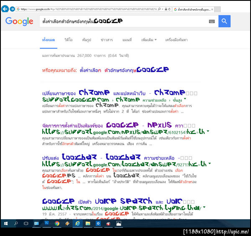Image resolution: width=251 pixels, height=236 pixels.
Task: Open the Photos app icon in taskbar
Action: (119, 223)
